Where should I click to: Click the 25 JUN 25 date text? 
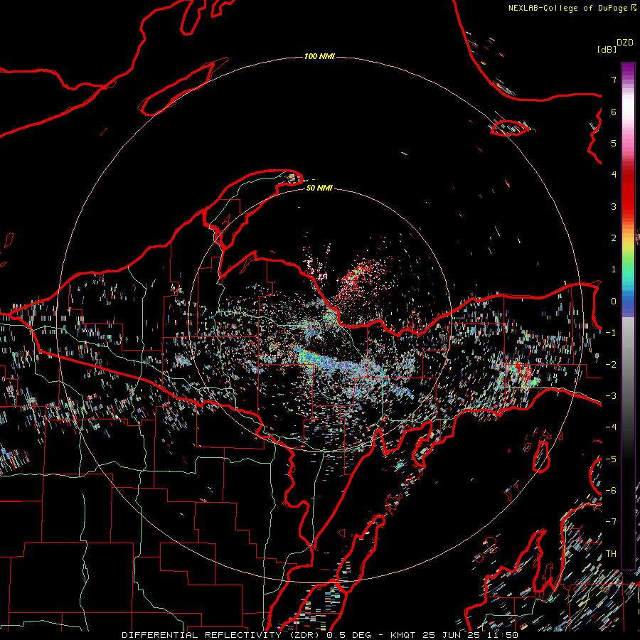(451, 635)
